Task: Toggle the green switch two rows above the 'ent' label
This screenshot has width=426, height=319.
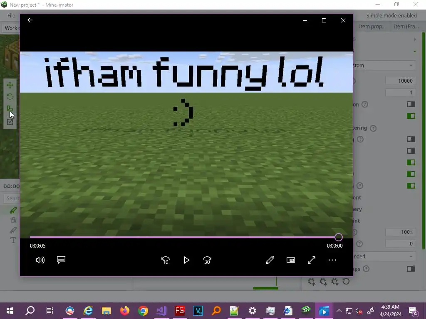Action: tap(411, 174)
